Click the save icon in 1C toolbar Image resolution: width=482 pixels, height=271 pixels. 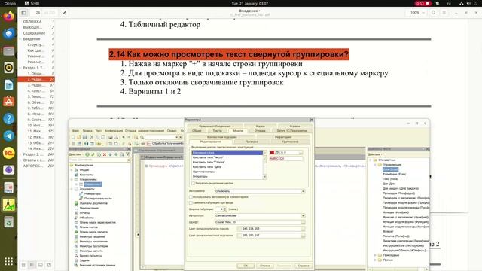85,137
